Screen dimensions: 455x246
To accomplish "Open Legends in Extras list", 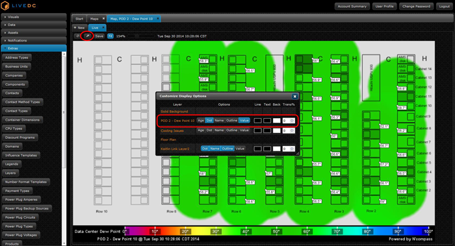I will click(12, 164).
